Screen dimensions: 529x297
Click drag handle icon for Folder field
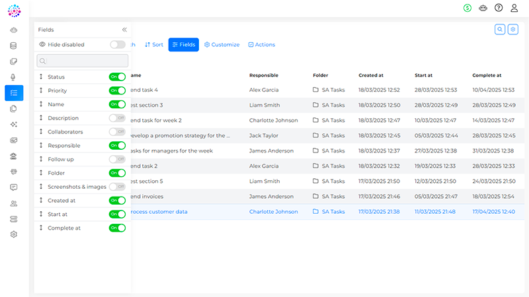pos(41,173)
